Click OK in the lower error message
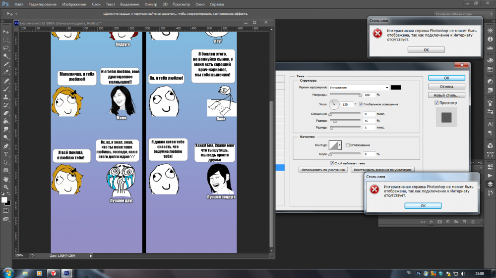Image resolution: width=496 pixels, height=278 pixels. [423, 206]
